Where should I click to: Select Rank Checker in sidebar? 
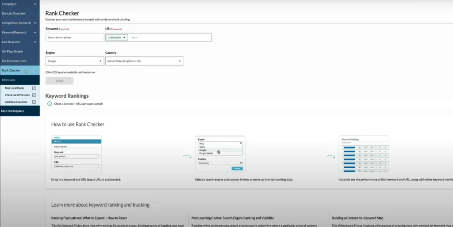19,70
